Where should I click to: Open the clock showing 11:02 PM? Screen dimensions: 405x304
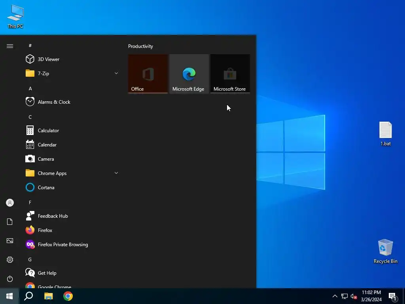pyautogui.click(x=371, y=296)
